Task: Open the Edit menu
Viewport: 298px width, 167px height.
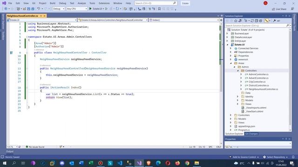Action: [18, 3]
